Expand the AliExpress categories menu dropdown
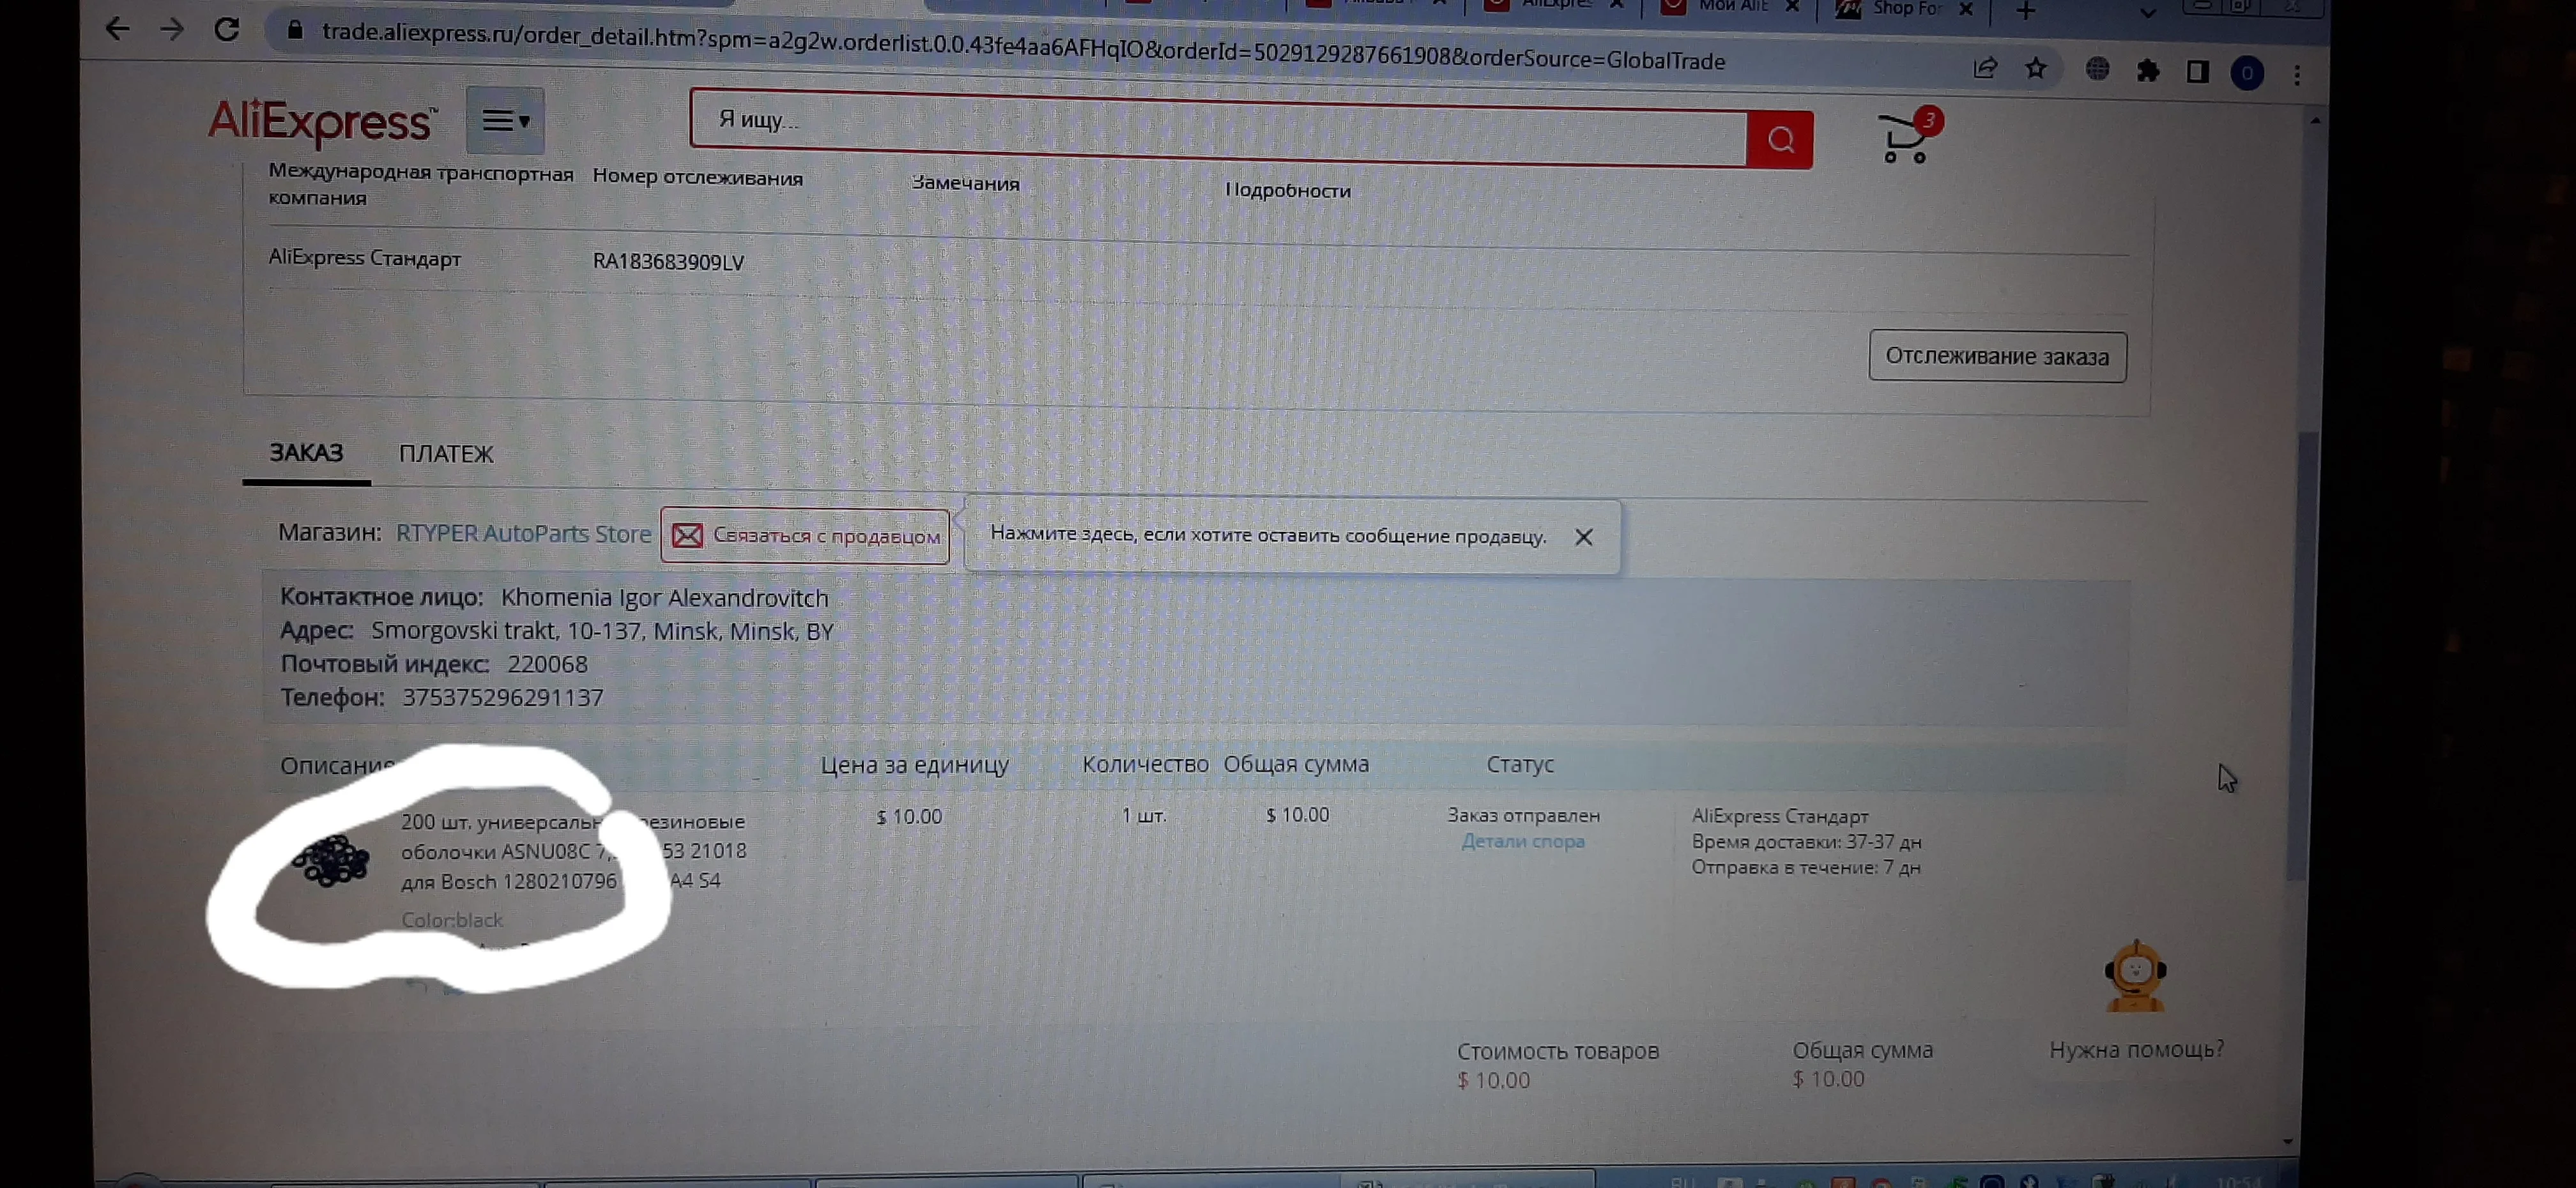 click(x=505, y=121)
